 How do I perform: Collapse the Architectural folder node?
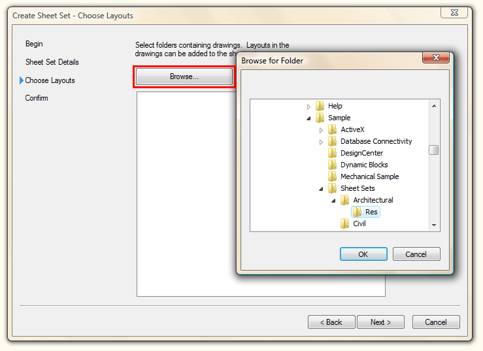tap(333, 201)
